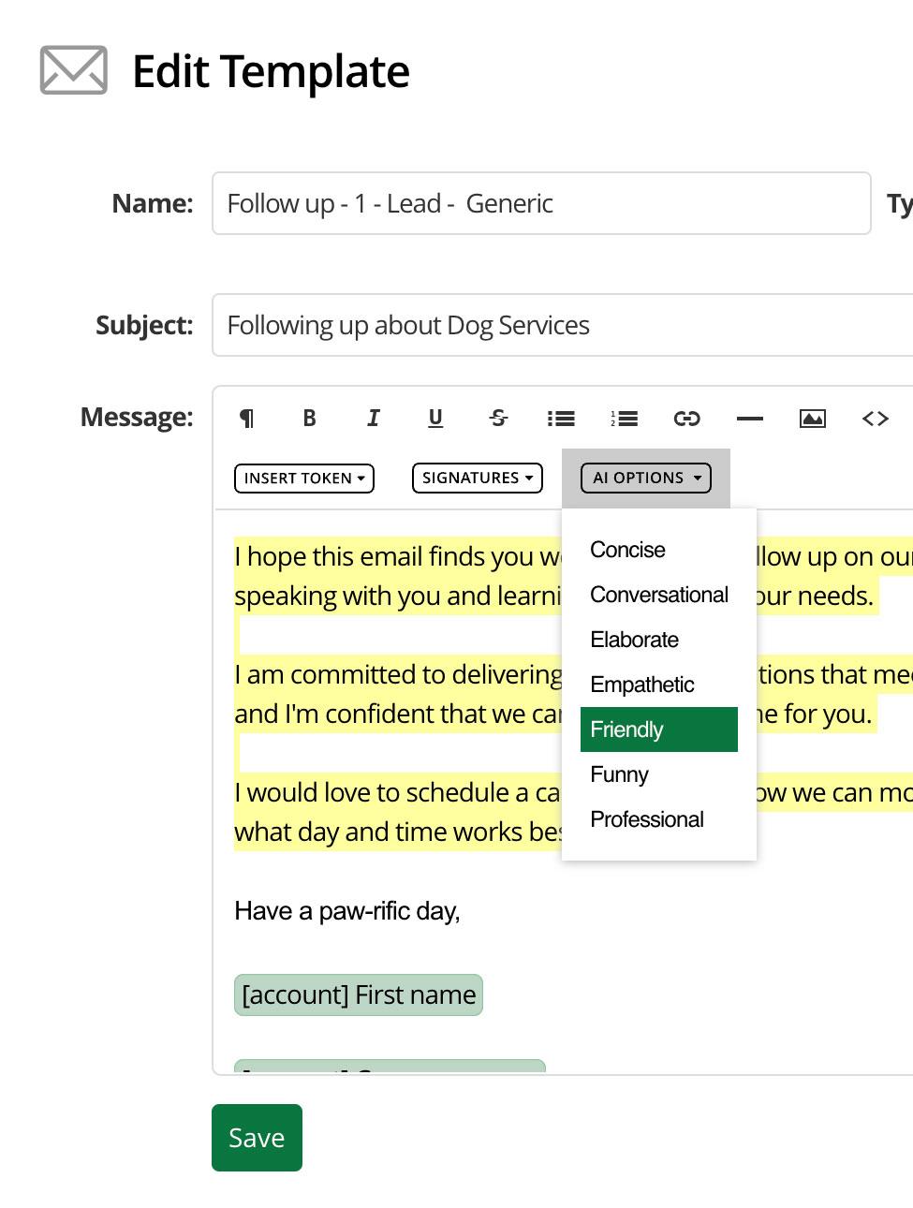Toggle underline formatting

[x=435, y=419]
